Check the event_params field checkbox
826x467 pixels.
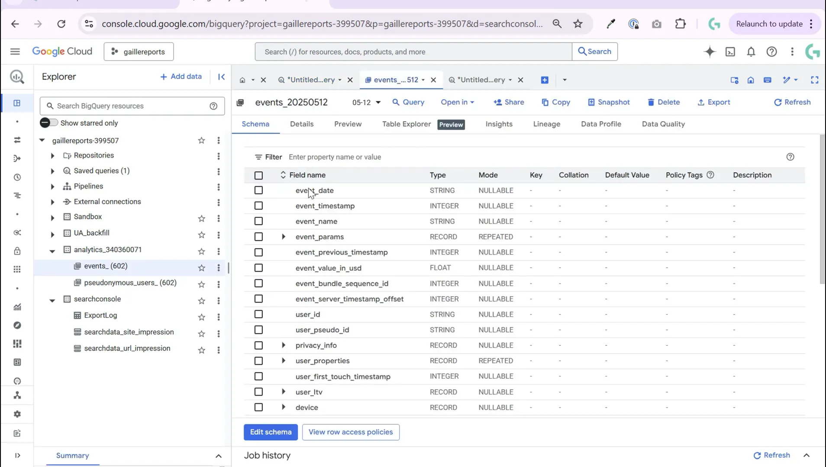(258, 237)
